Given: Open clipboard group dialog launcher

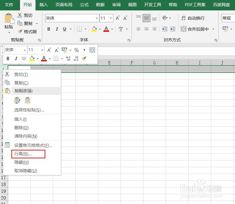Looking at the screenshot, I should coord(39,40).
